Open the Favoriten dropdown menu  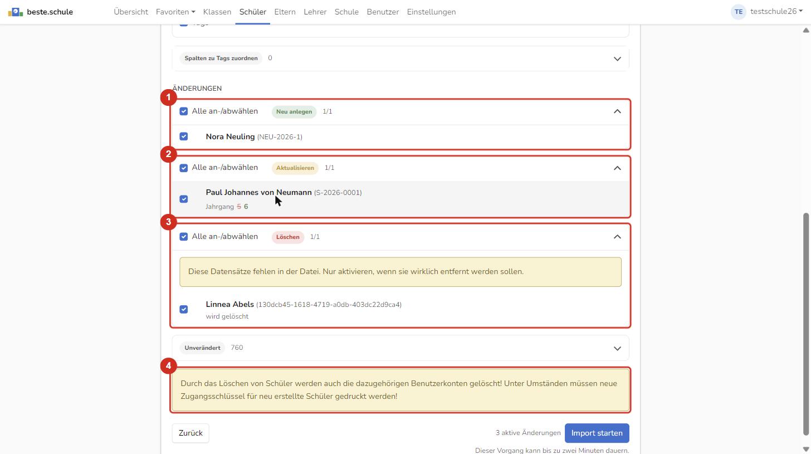click(175, 12)
